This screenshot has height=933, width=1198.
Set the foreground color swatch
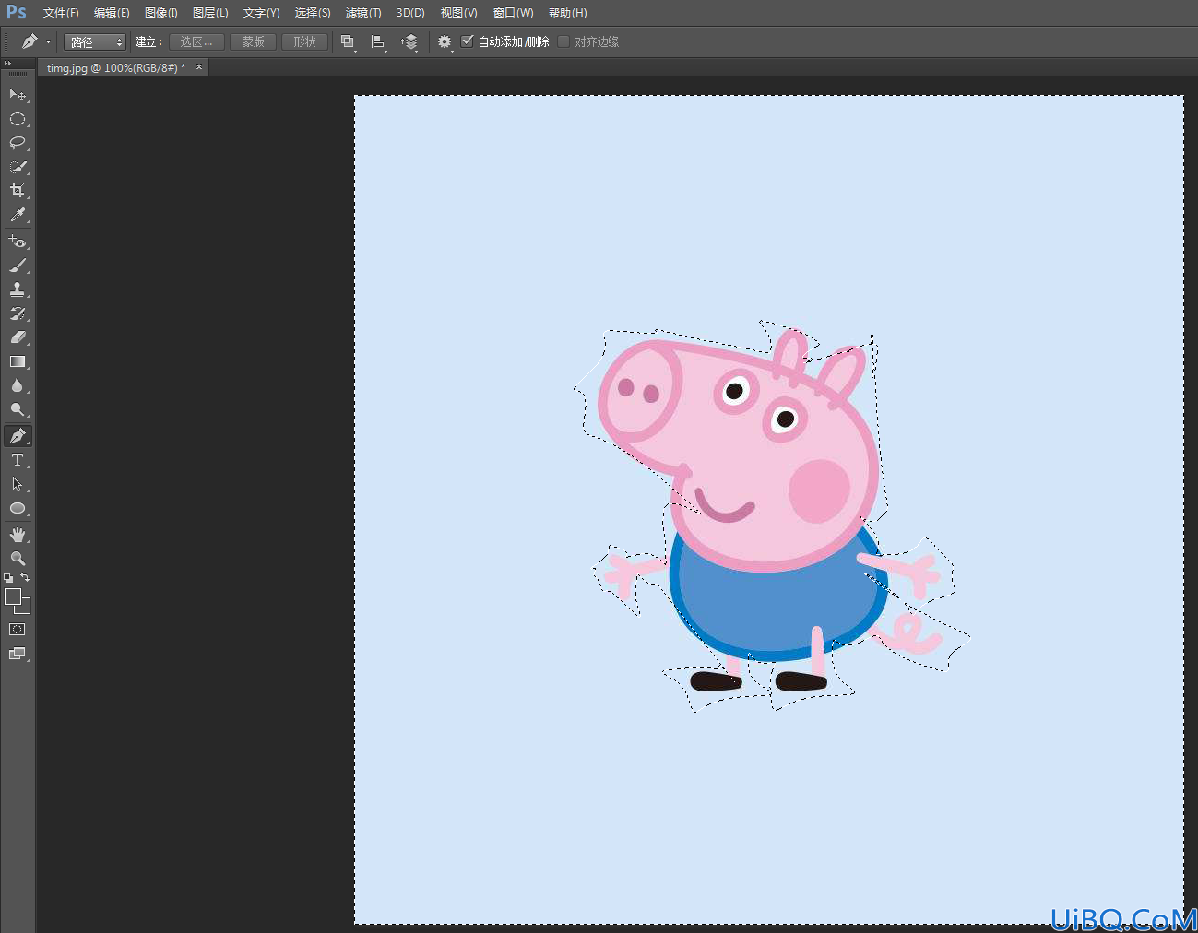click(13, 596)
